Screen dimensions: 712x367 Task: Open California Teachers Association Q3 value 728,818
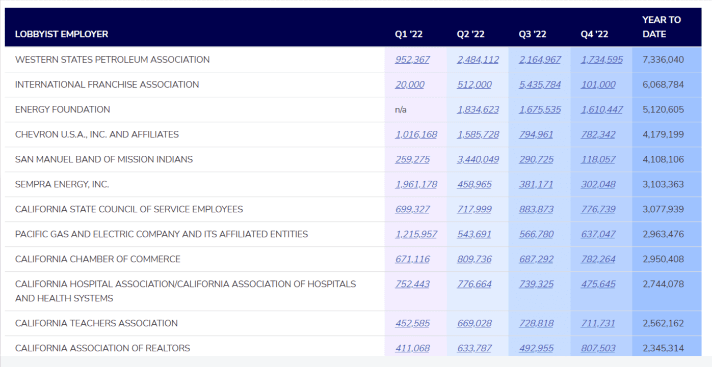click(536, 323)
